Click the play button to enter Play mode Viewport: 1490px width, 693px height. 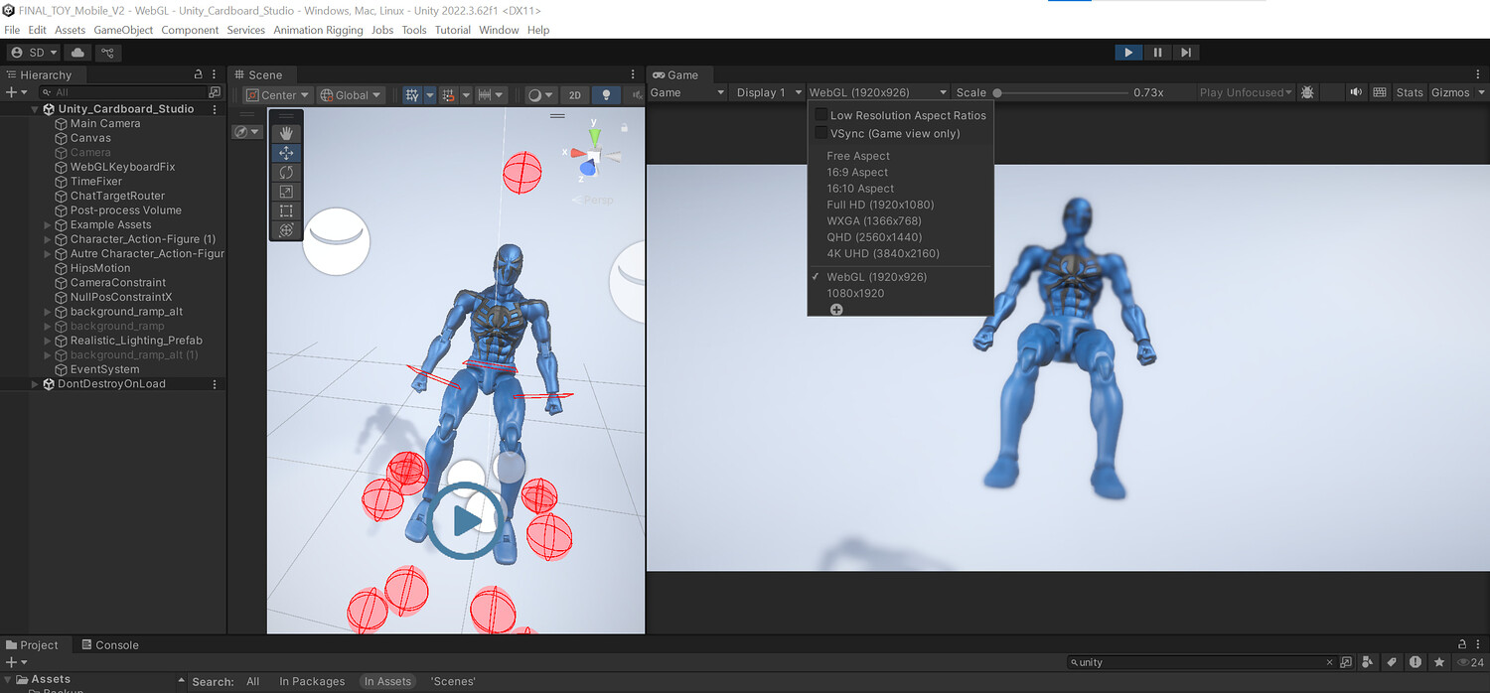pos(1128,53)
